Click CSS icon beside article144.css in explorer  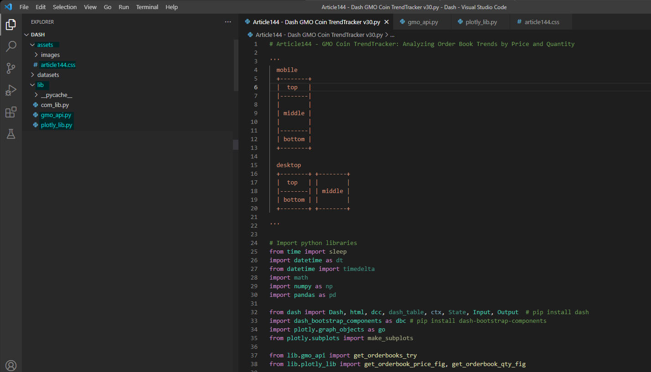pyautogui.click(x=36, y=65)
